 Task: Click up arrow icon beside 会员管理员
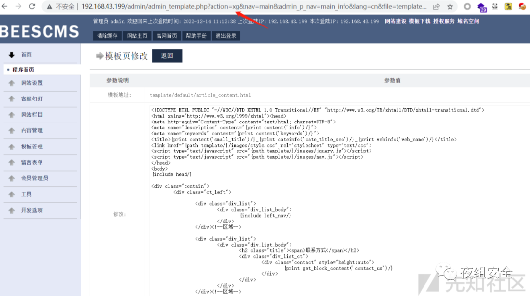point(12,178)
